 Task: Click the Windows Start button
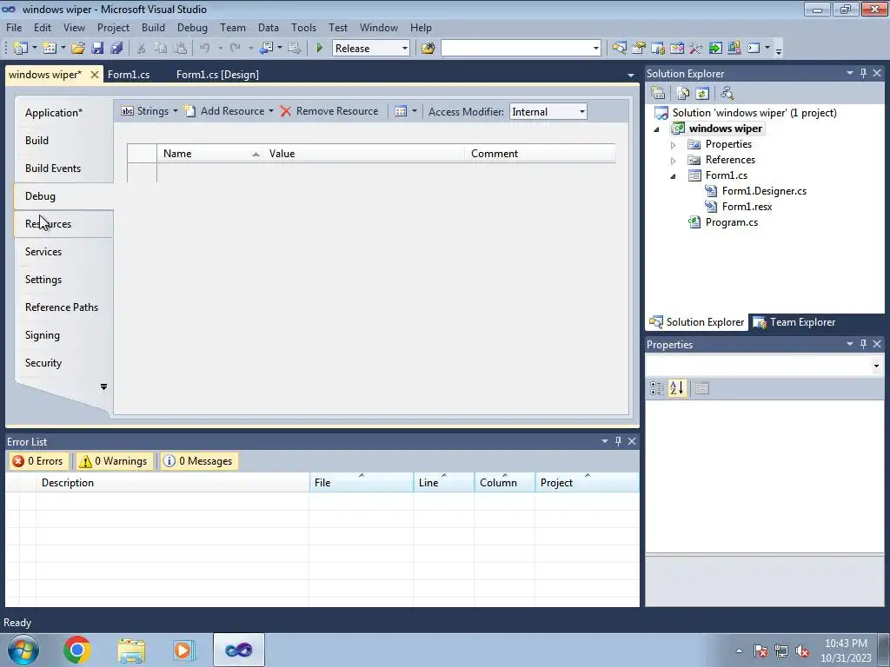coord(23,650)
